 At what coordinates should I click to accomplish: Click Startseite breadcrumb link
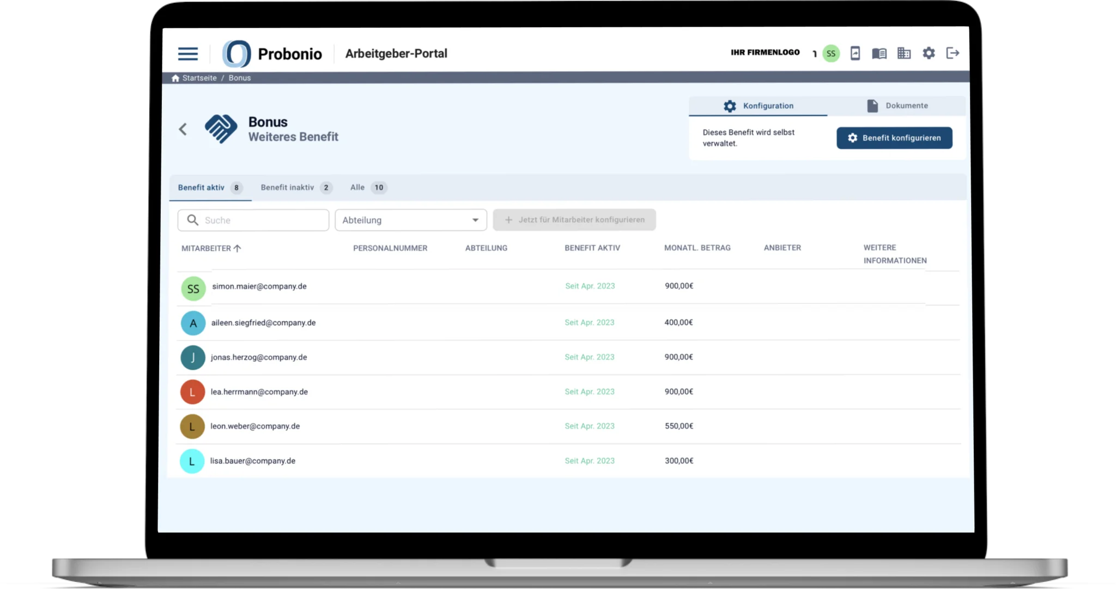tap(199, 78)
